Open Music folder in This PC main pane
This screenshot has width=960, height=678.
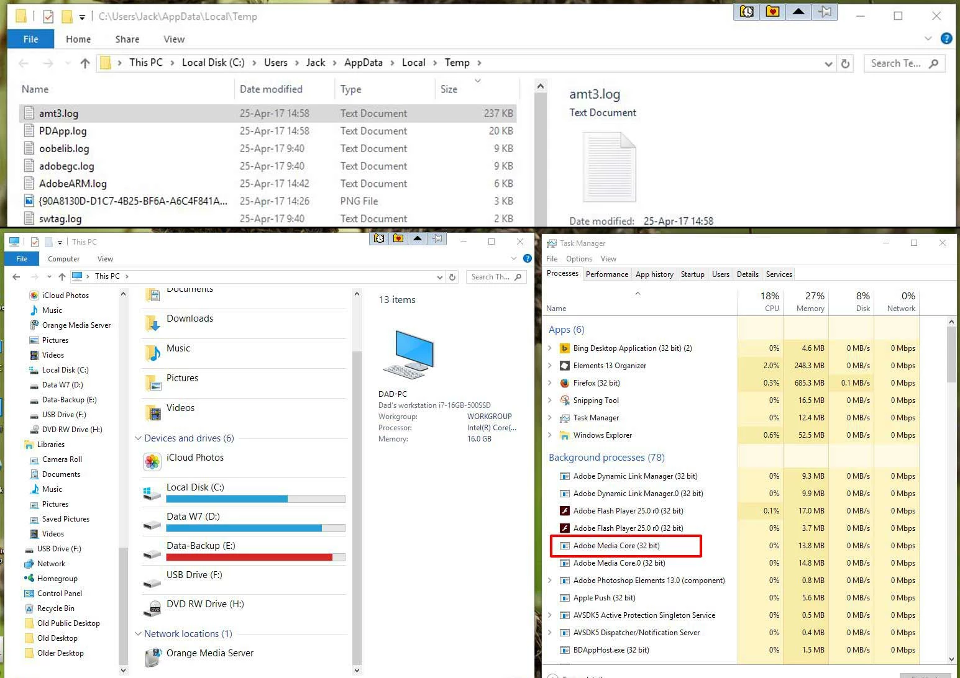coord(244,352)
